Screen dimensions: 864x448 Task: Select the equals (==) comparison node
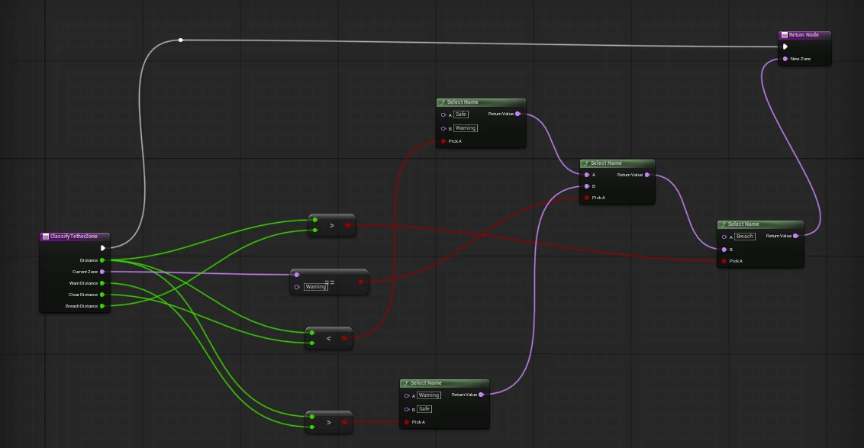click(x=330, y=282)
